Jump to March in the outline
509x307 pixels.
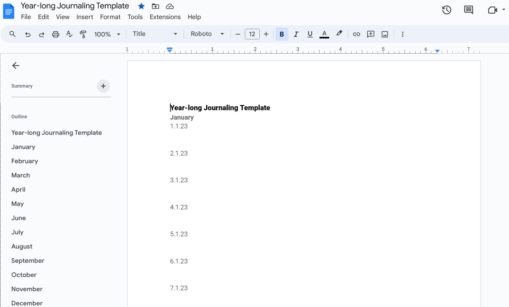[21, 175]
